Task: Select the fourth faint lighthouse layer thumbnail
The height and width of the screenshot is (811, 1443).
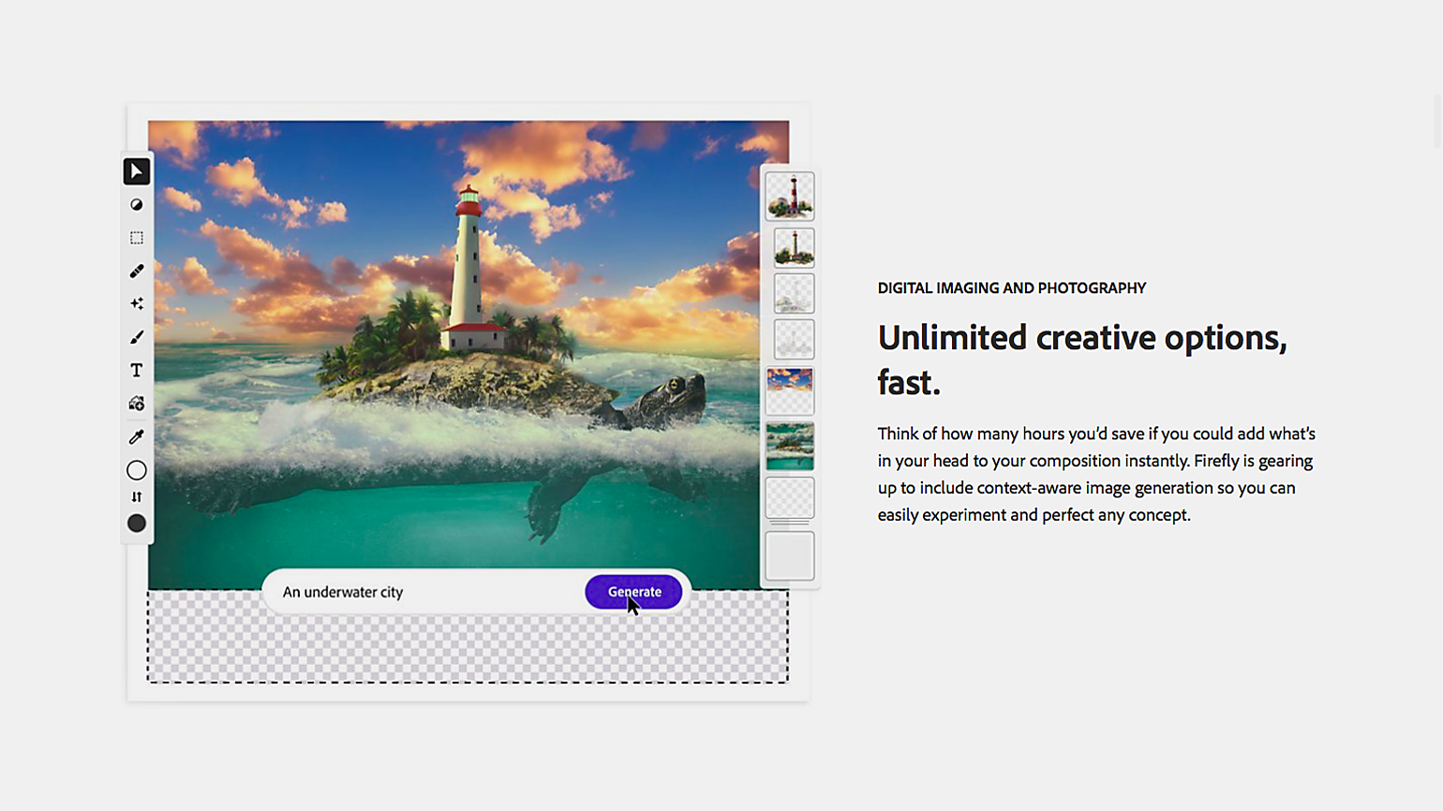Action: (794, 339)
